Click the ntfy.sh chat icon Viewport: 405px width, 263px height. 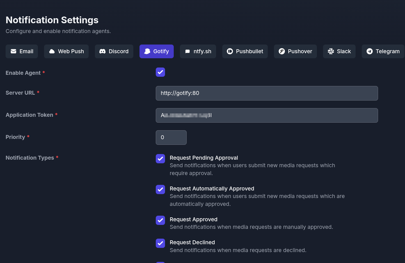pos(187,51)
